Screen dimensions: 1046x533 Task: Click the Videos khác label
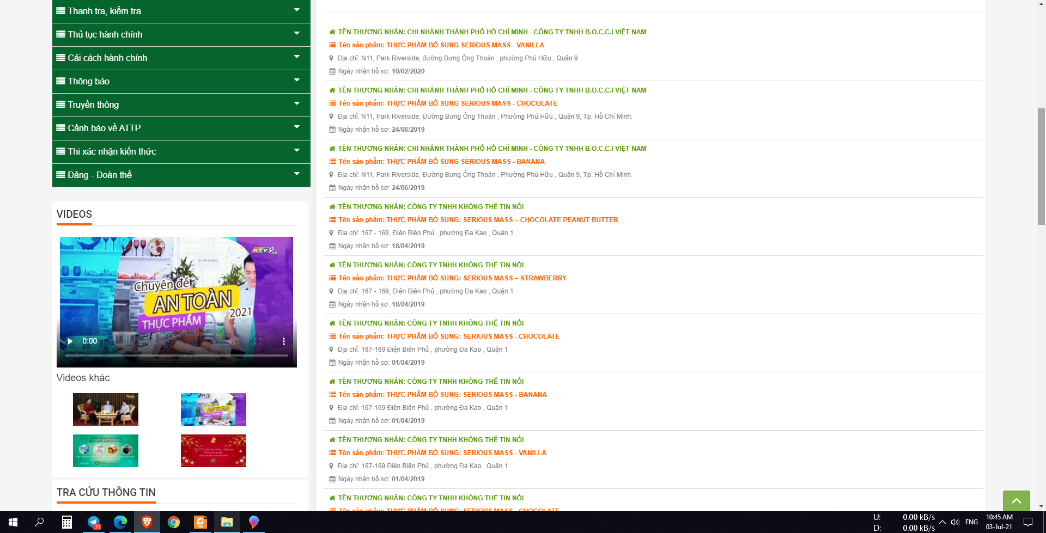83,378
